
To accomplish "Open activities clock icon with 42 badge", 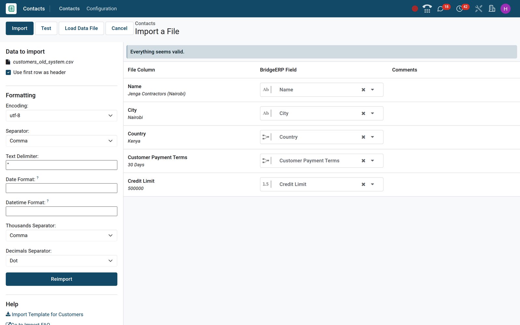I will (460, 9).
